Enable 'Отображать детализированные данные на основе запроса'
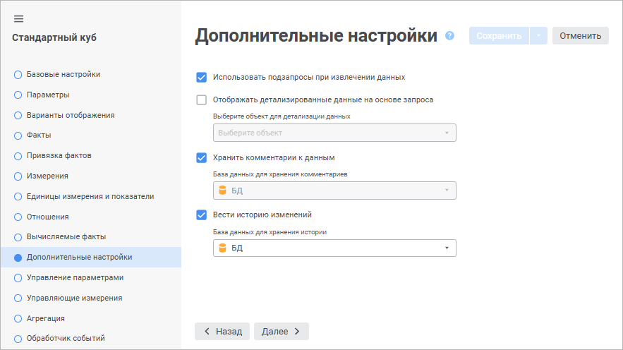The width and height of the screenshot is (623, 350). 201,100
